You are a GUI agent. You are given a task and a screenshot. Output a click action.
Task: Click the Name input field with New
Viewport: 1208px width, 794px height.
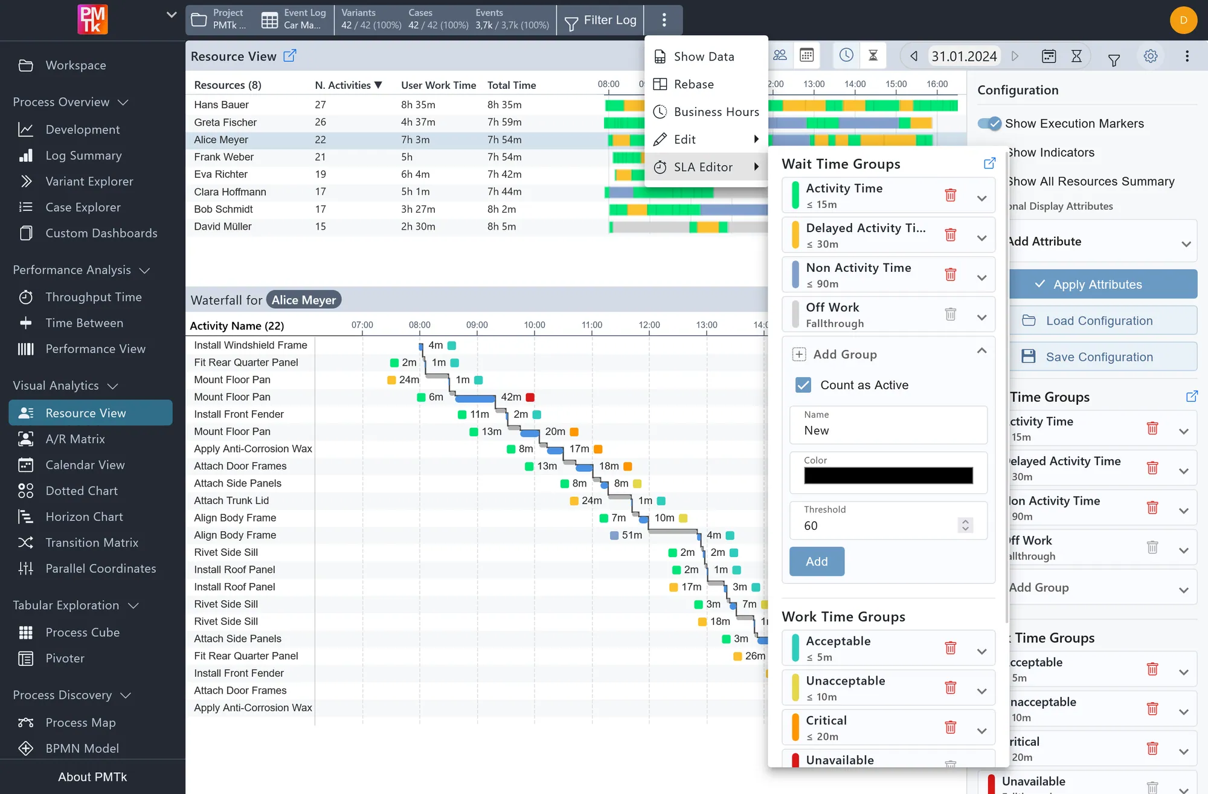pos(888,425)
